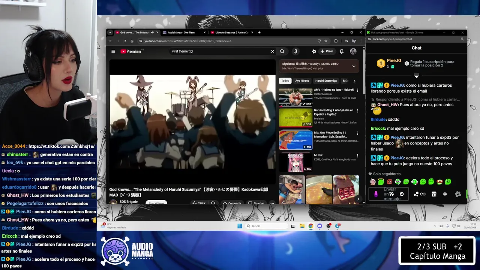Viewport: 480px width, 270px height.
Task: Collapse the Kick leaderboard banner arrow
Action: tap(416, 76)
